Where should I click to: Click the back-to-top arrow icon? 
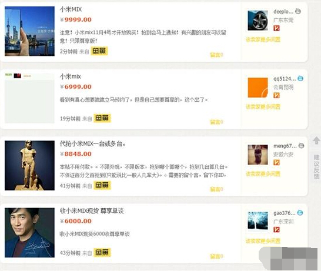click(x=316, y=140)
